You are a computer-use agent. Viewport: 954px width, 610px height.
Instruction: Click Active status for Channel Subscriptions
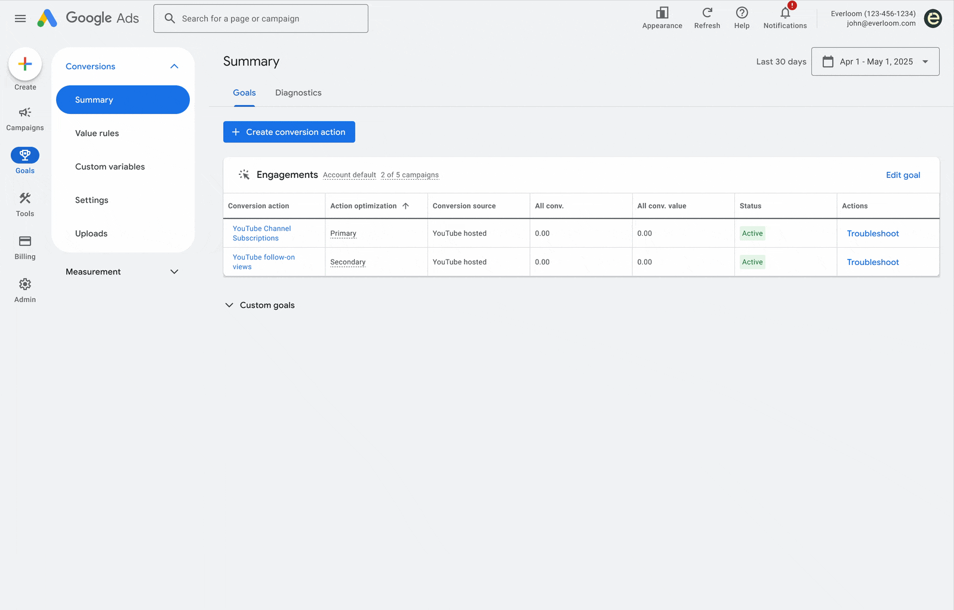(752, 233)
